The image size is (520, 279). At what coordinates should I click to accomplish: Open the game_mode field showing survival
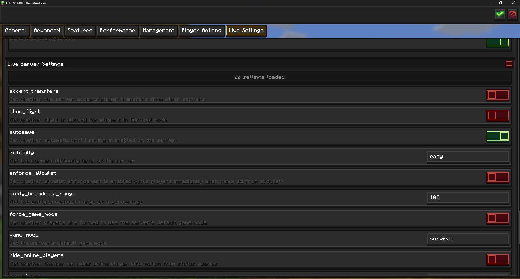point(468,239)
